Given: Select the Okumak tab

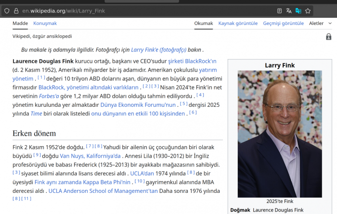Looking at the screenshot, I should [x=204, y=23].
